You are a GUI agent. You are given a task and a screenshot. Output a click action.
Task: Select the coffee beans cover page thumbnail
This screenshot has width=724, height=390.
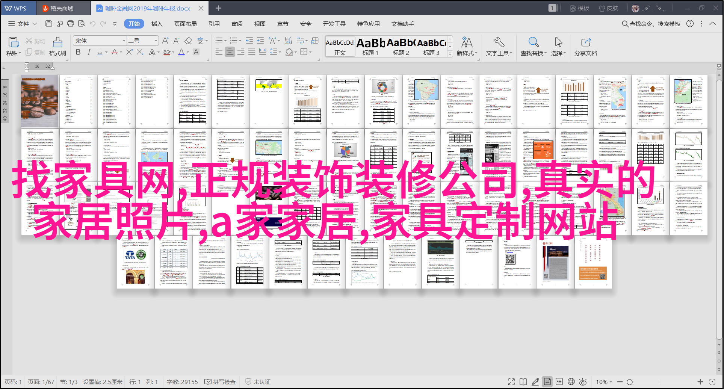[x=40, y=101]
